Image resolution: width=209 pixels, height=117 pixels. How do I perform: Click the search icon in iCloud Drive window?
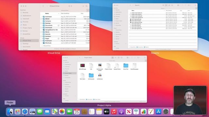pos(87,6)
